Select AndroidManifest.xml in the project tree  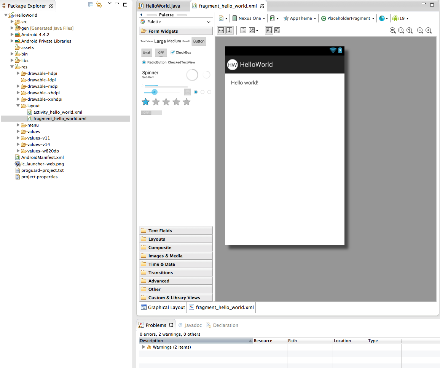(x=42, y=157)
